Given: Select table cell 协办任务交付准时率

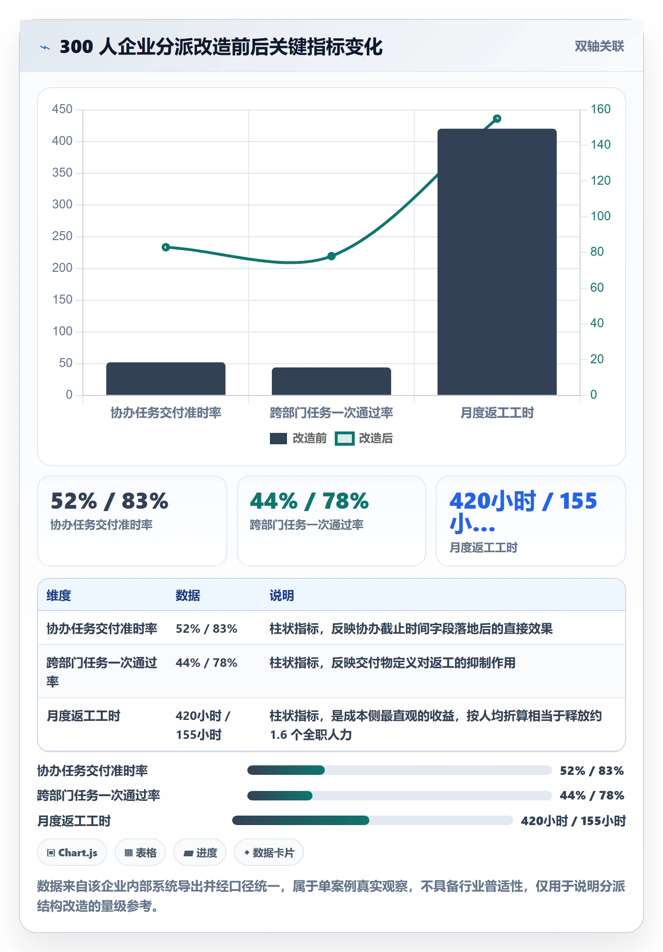Looking at the screenshot, I should [102, 629].
